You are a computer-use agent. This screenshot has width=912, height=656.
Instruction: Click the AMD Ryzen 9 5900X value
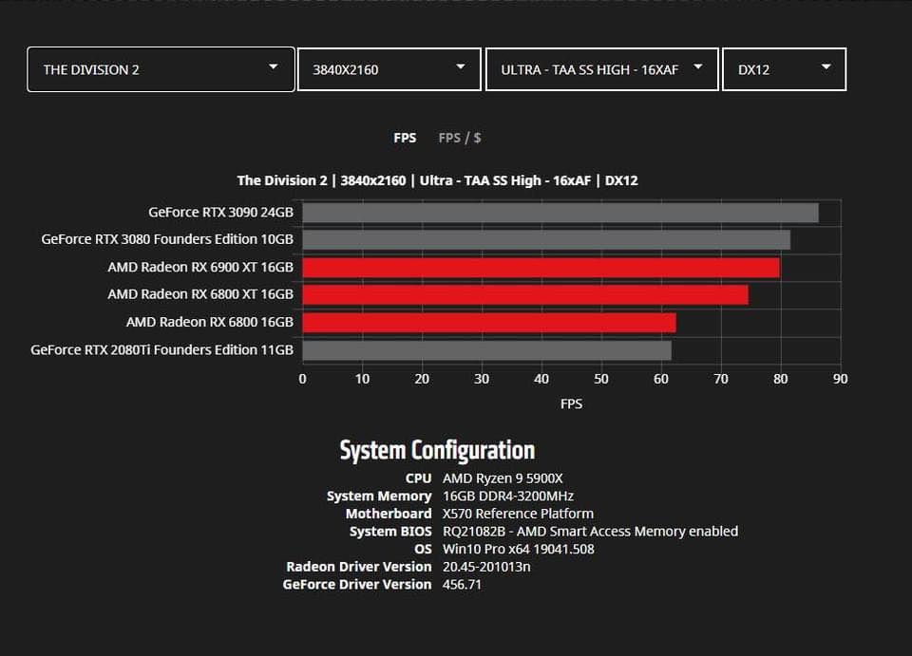point(503,478)
